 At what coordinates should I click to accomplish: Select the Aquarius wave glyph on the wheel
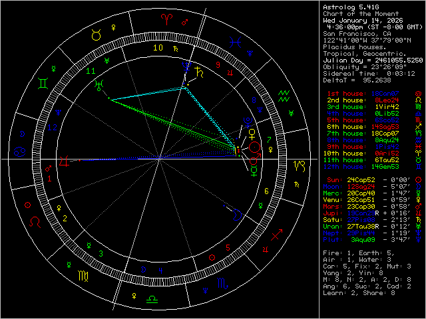284,96
